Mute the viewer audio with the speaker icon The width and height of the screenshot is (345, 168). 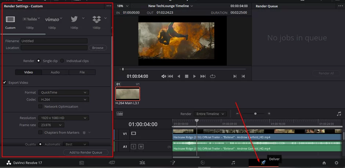pyautogui.click(x=164, y=76)
